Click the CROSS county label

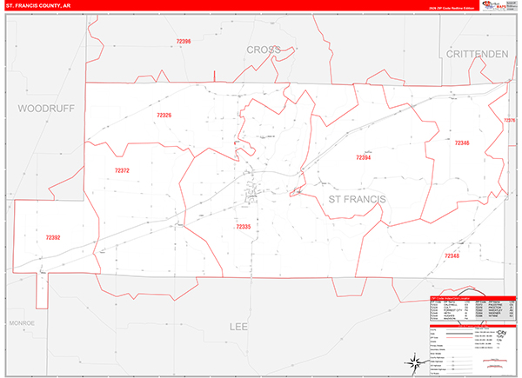coord(264,50)
